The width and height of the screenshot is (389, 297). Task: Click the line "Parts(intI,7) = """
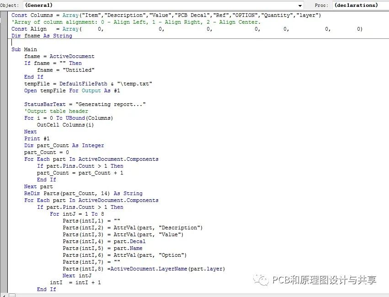(x=91, y=262)
